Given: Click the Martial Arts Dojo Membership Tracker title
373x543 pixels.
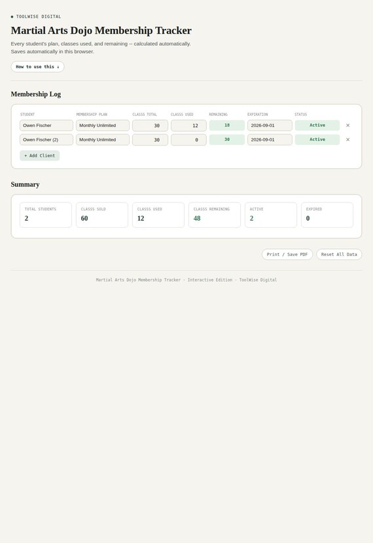Looking at the screenshot, I should [x=101, y=31].
